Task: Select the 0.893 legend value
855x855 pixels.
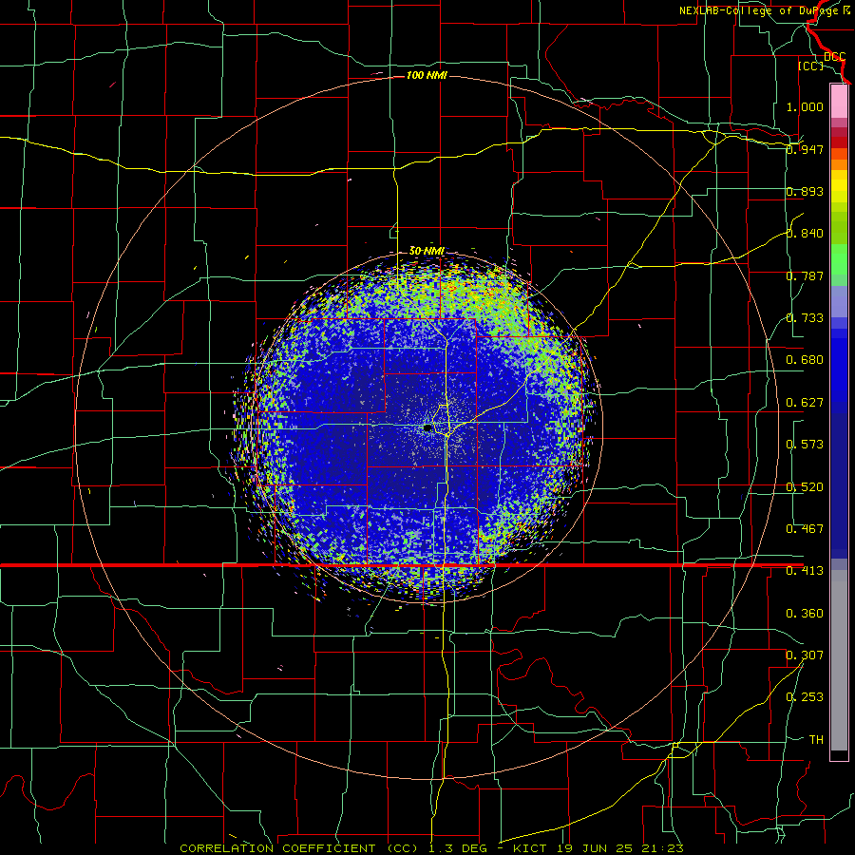Action: (x=805, y=191)
